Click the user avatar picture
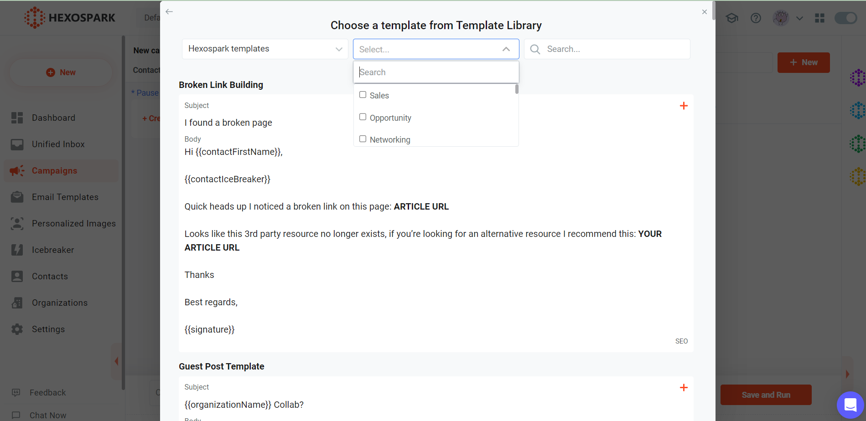Viewport: 866px width, 421px height. click(781, 18)
